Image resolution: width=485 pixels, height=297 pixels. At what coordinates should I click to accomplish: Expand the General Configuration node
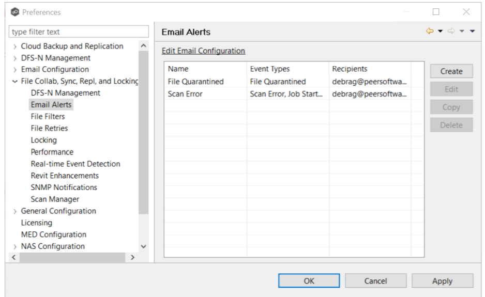[x=15, y=211]
